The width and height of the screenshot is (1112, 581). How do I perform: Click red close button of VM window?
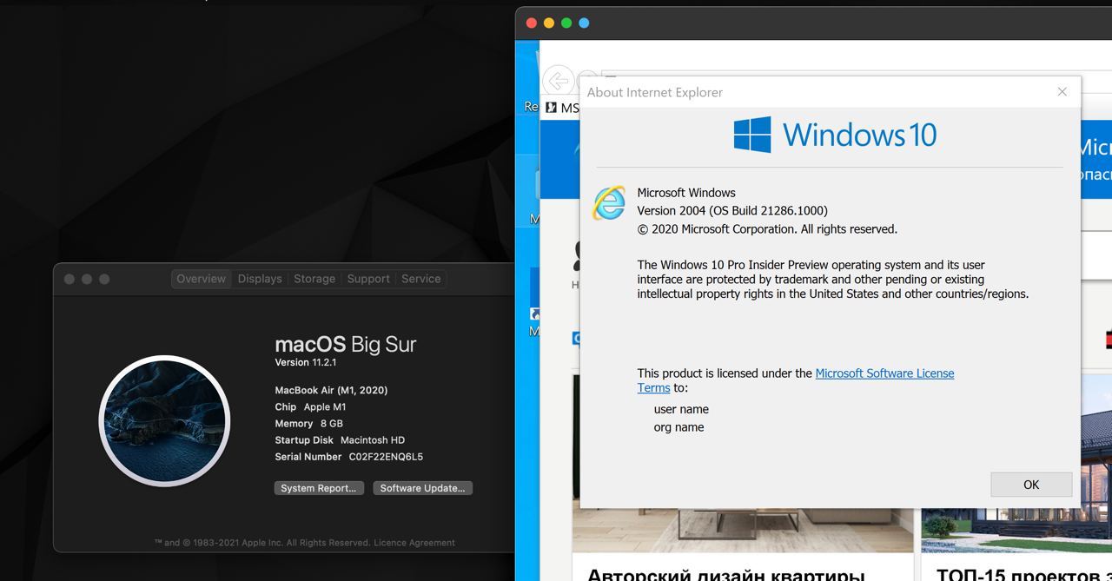(x=532, y=23)
